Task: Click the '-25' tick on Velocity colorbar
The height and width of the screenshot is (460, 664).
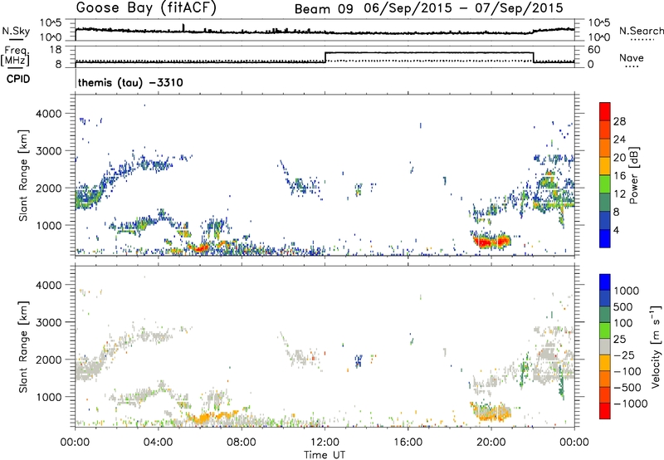Action: (x=624, y=355)
